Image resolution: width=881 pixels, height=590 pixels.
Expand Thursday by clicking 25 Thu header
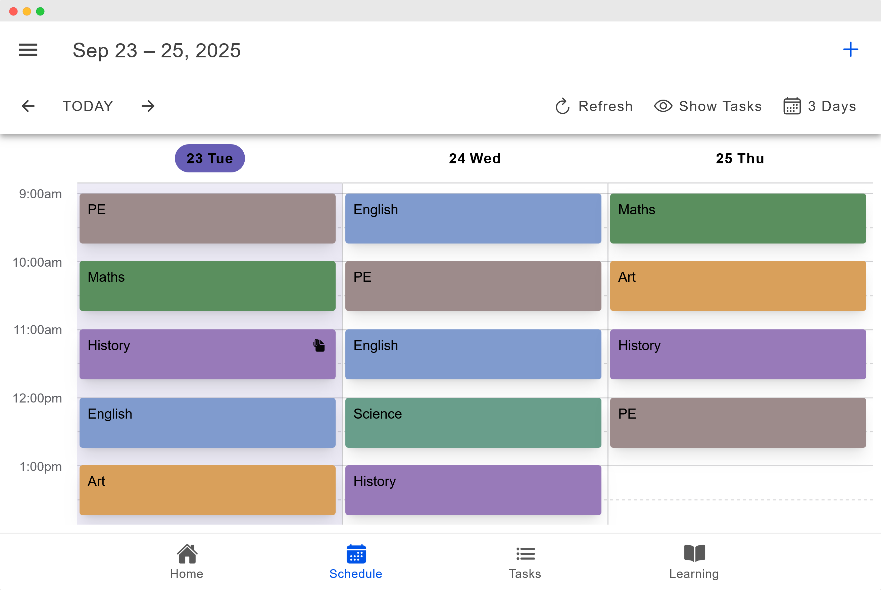click(x=739, y=158)
